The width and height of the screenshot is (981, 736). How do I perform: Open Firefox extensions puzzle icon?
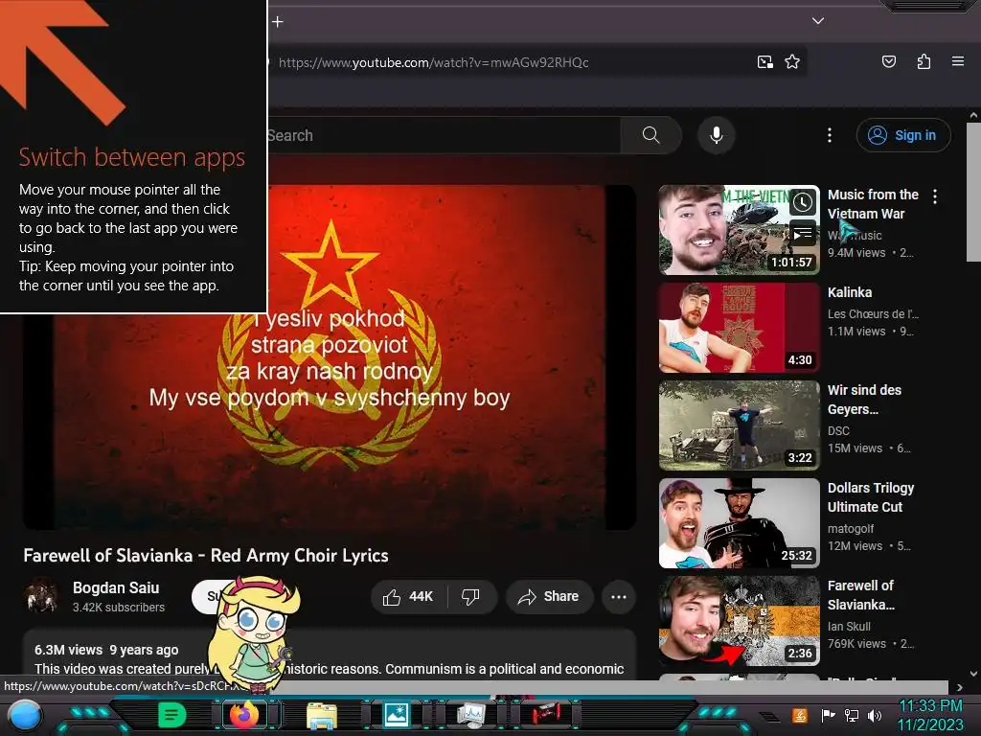point(924,61)
